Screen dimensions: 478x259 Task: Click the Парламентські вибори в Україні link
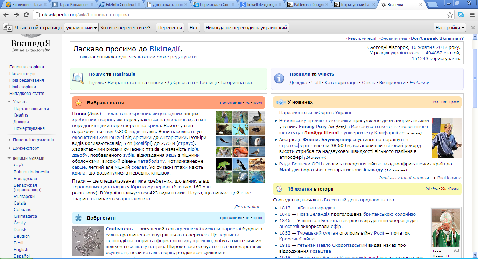pos(315,113)
